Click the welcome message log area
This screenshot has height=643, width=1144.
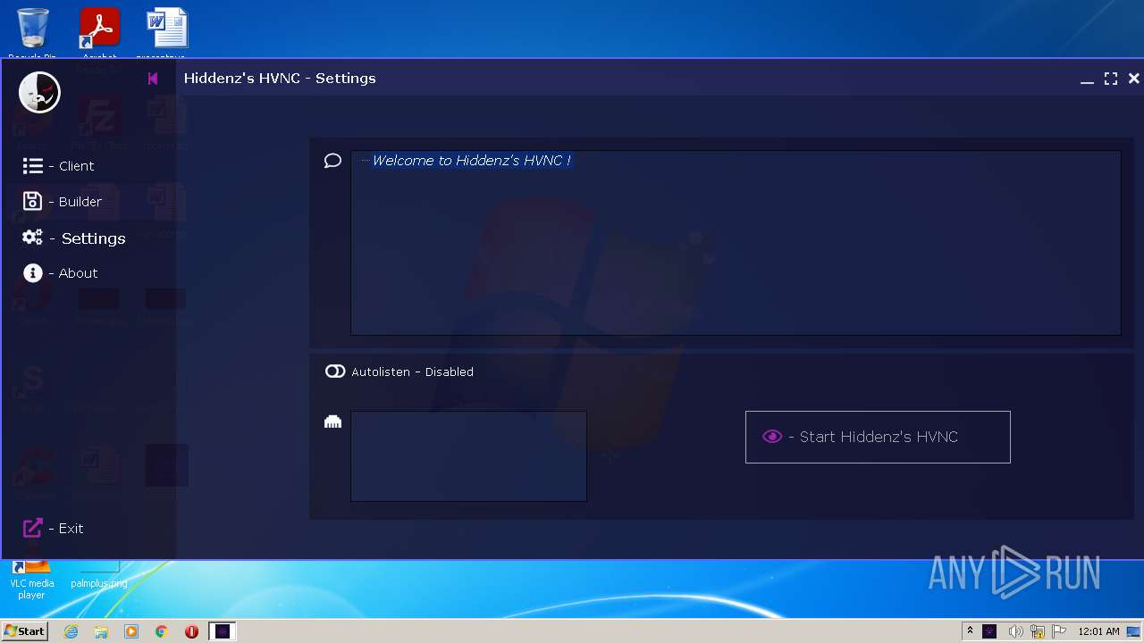[x=736, y=243]
